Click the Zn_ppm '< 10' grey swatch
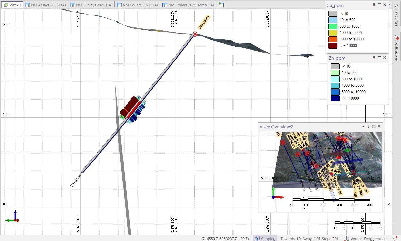This screenshot has width=401, height=241. (335, 66)
